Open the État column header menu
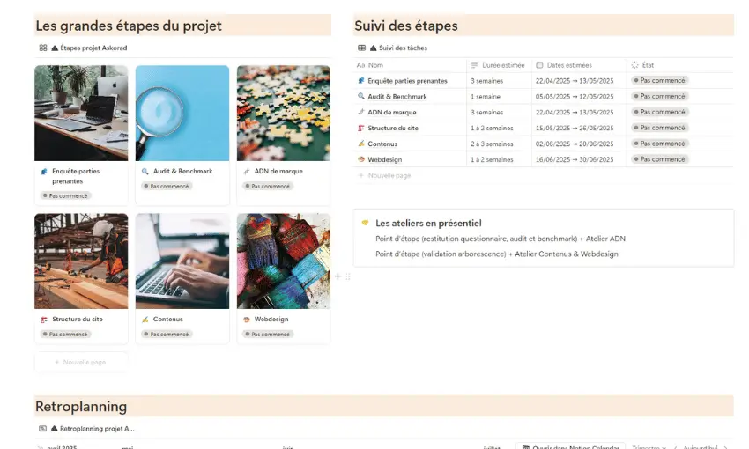Screen dimensions: 749x449 (680, 65)
